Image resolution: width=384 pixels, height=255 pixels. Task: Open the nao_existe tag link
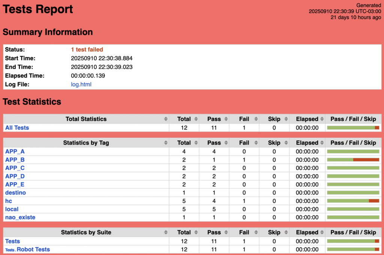pos(20,217)
